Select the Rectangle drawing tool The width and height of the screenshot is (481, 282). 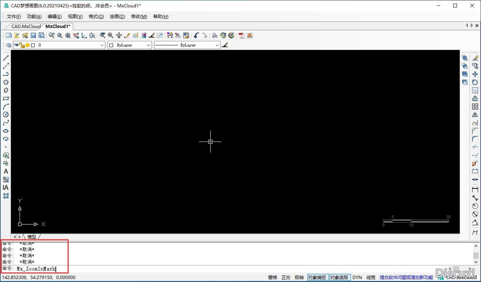6,98
